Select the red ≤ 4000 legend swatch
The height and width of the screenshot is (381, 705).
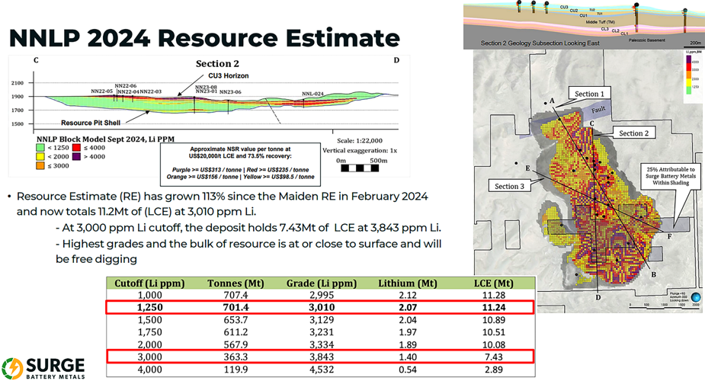pos(76,148)
